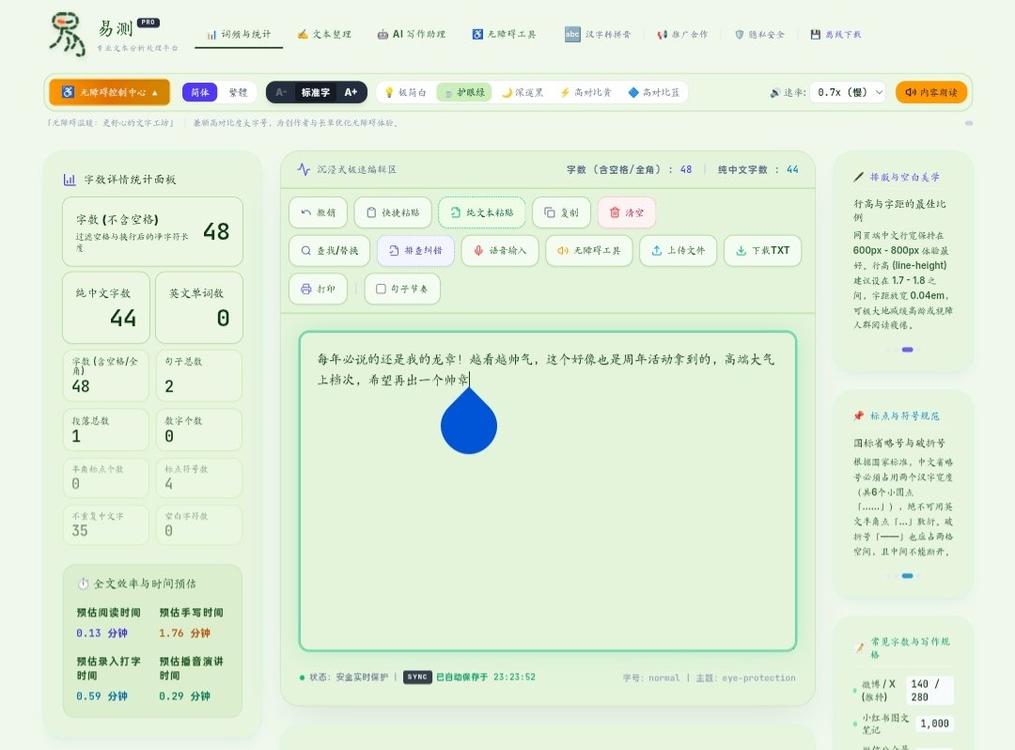Click the 小红书图文笔记 1,000 value
The height and width of the screenshot is (750, 1015).
[935, 724]
